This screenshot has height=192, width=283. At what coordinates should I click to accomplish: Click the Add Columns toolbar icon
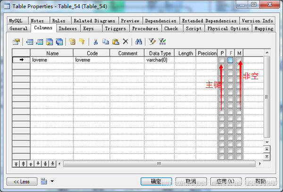click(x=49, y=42)
